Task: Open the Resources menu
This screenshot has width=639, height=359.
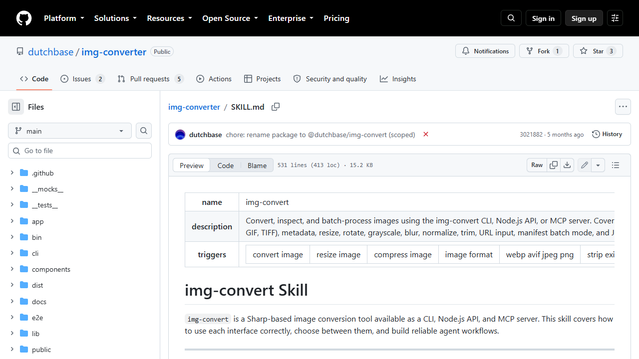Action: click(169, 18)
